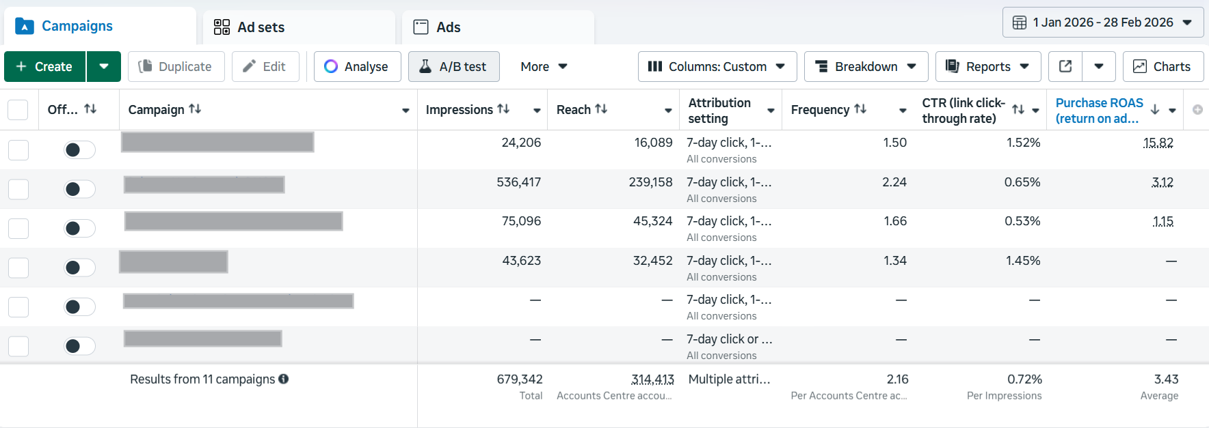Open Charts view with the chart icon
The height and width of the screenshot is (428, 1209).
(1162, 66)
